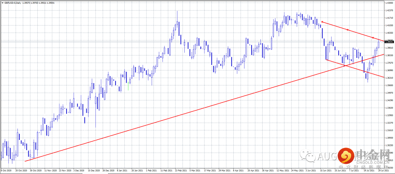Select the middle anchor of the upper descending trendline

[x=348, y=30]
